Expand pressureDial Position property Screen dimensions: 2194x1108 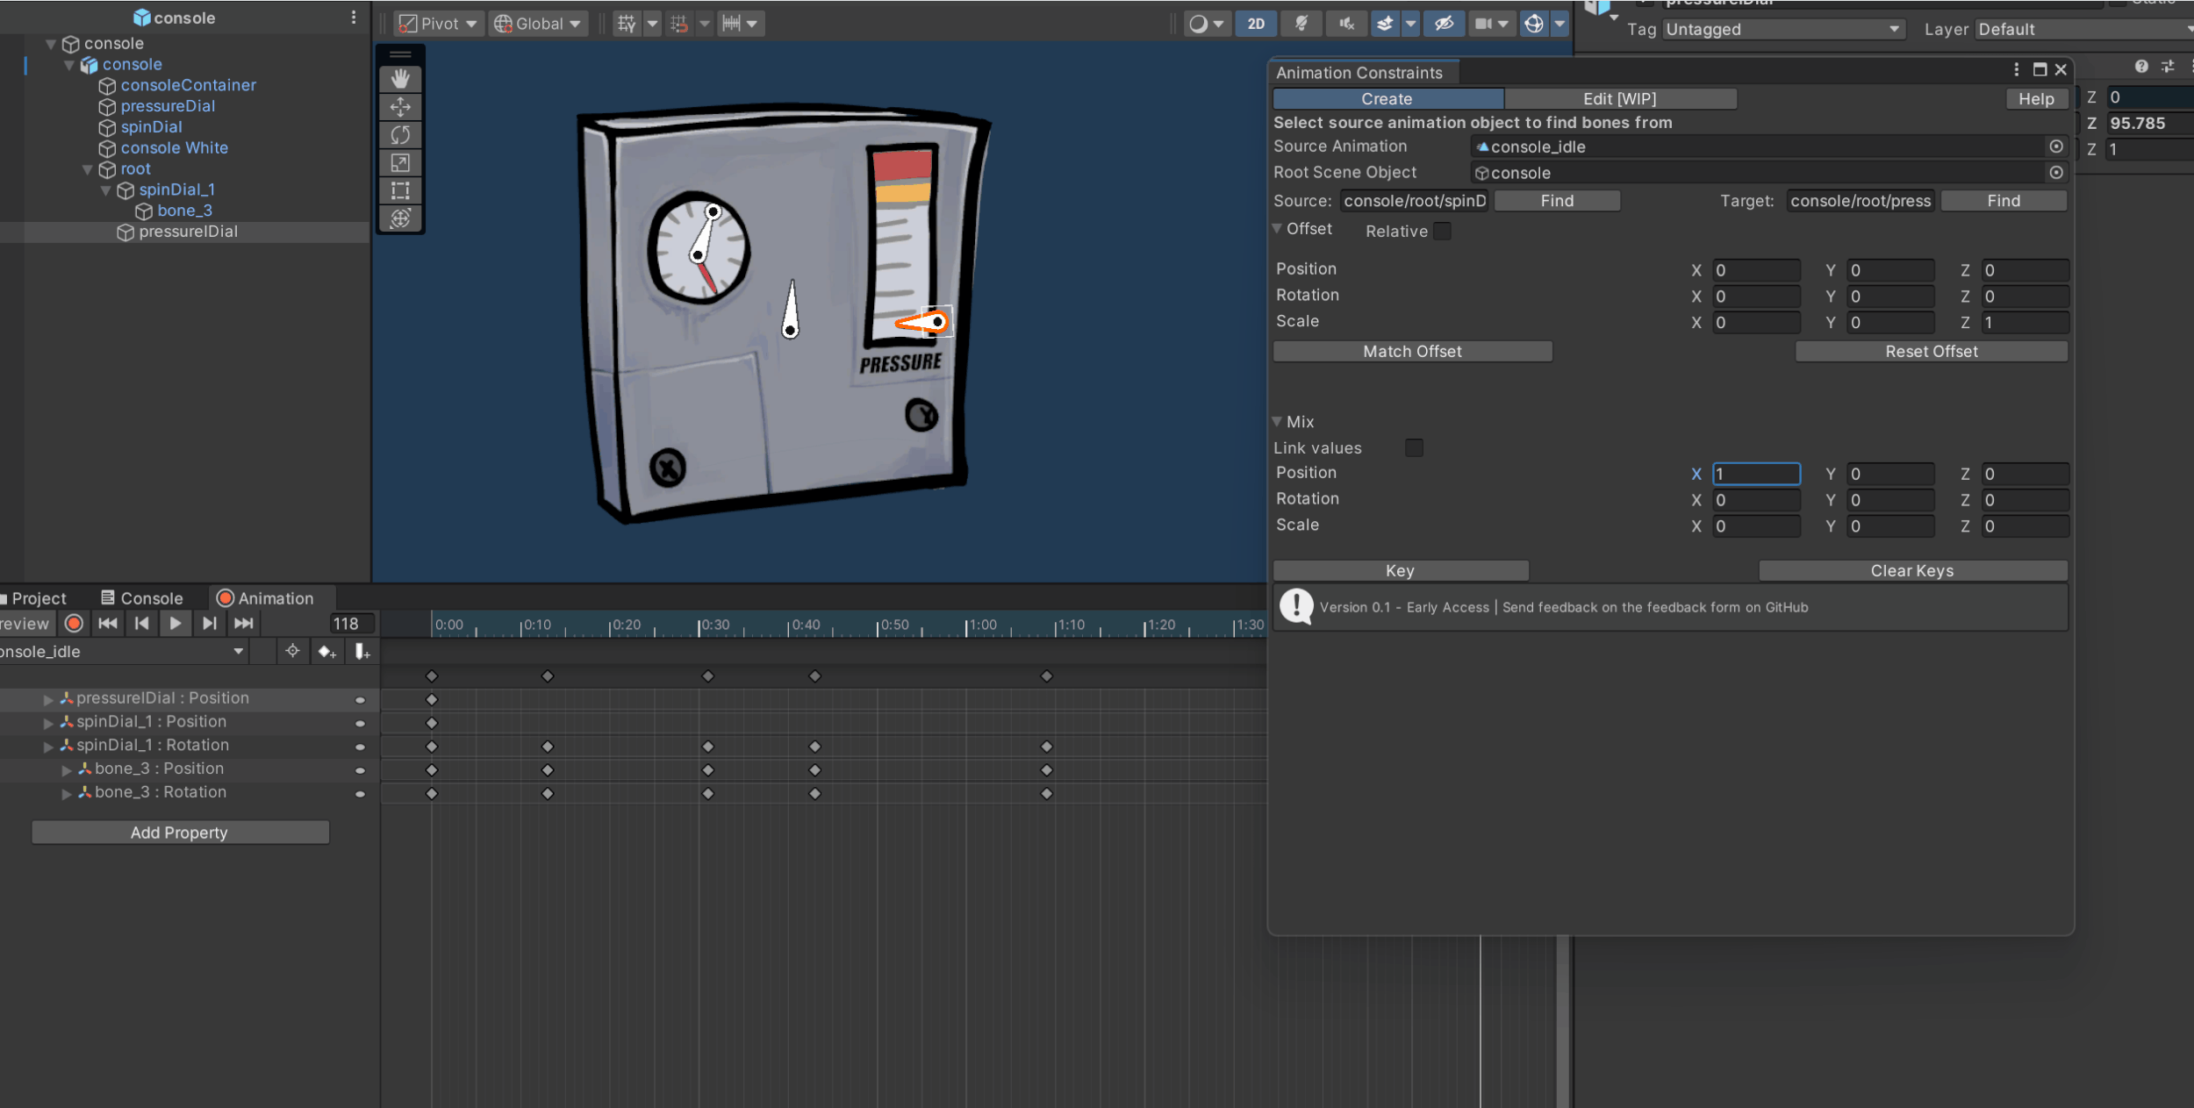click(48, 699)
